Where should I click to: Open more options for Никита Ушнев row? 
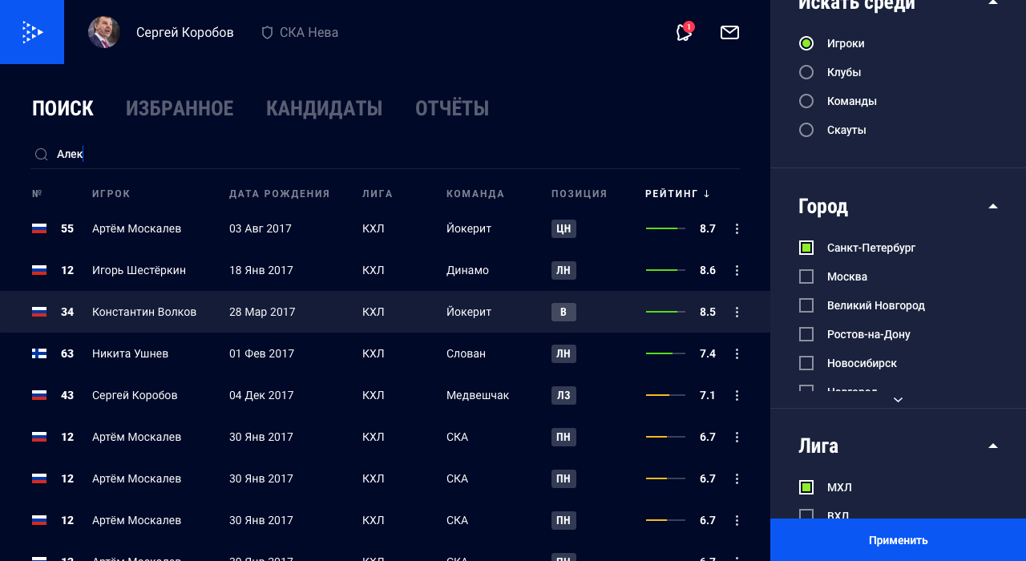737,353
